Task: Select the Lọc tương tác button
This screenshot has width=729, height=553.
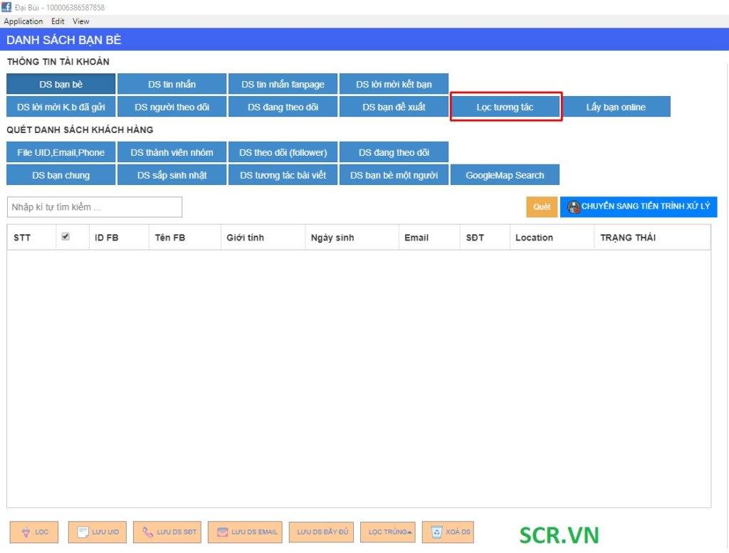Action: coord(505,107)
